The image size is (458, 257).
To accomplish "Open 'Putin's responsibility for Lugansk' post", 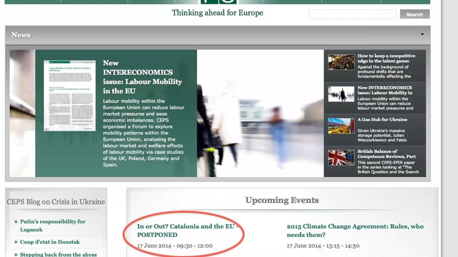I will (53, 225).
